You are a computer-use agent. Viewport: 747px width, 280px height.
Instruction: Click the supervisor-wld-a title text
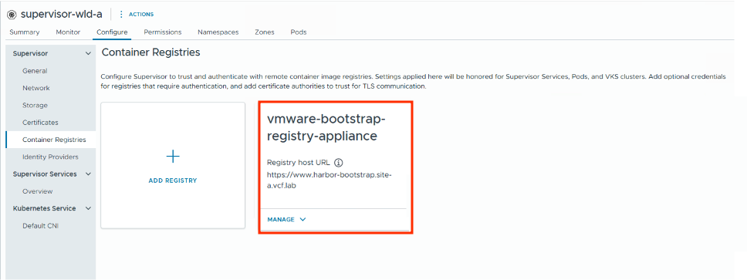pos(62,15)
